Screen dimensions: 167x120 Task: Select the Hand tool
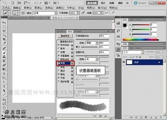pos(4,108)
